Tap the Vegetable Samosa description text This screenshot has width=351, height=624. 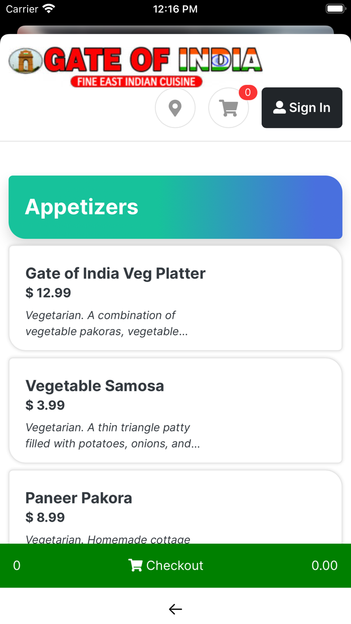[113, 436]
